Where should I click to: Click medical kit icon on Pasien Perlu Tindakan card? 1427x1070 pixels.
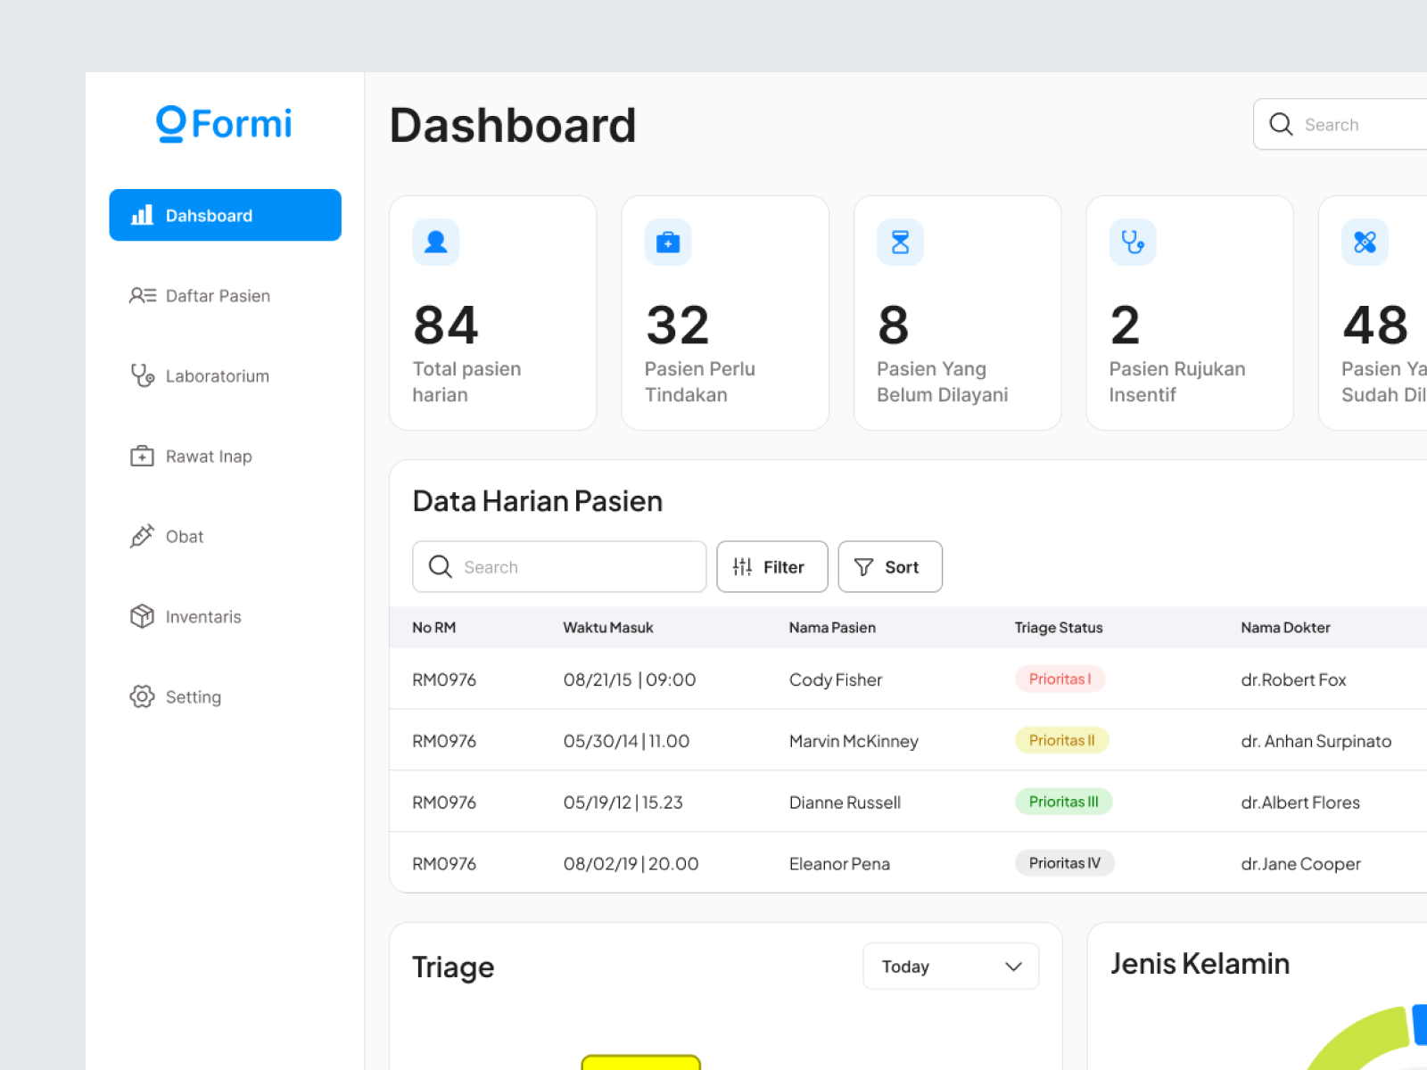(x=668, y=242)
